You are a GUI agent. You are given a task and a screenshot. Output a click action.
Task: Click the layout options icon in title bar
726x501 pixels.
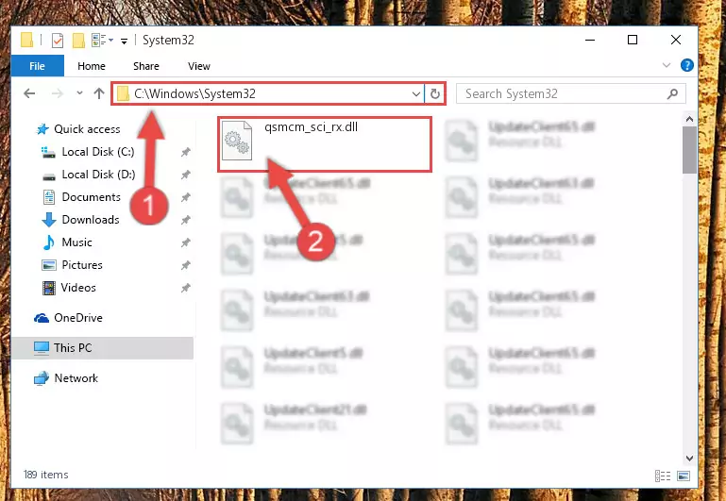tap(102, 41)
